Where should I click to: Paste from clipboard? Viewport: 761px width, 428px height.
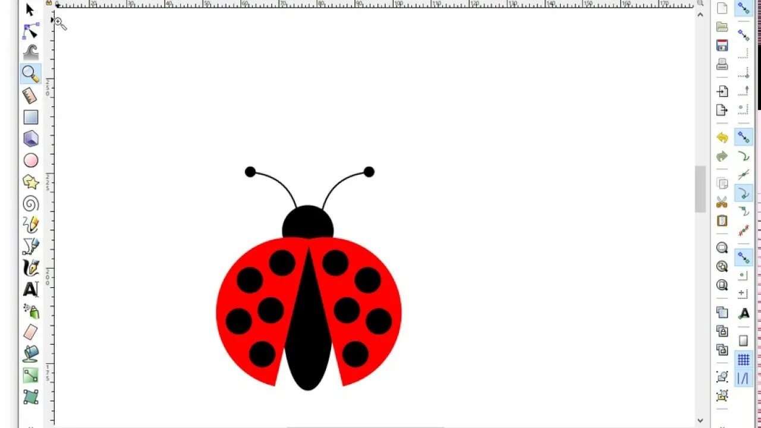pos(722,221)
